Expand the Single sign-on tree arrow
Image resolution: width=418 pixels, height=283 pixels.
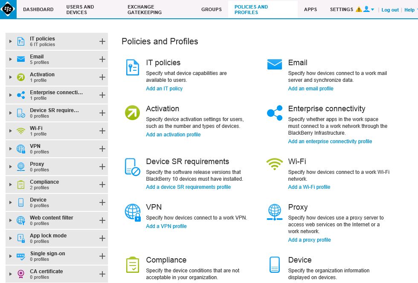[x=10, y=256]
